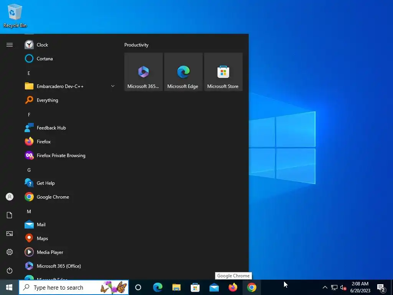Open the clock and date flyout
Screen dimensions: 393x295
click(x=360, y=287)
